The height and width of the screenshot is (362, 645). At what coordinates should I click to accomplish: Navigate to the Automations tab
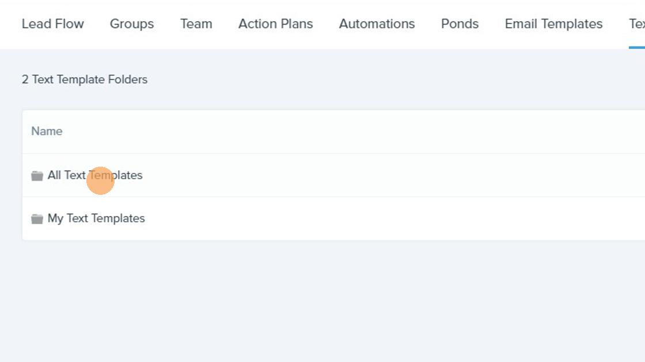coord(377,24)
